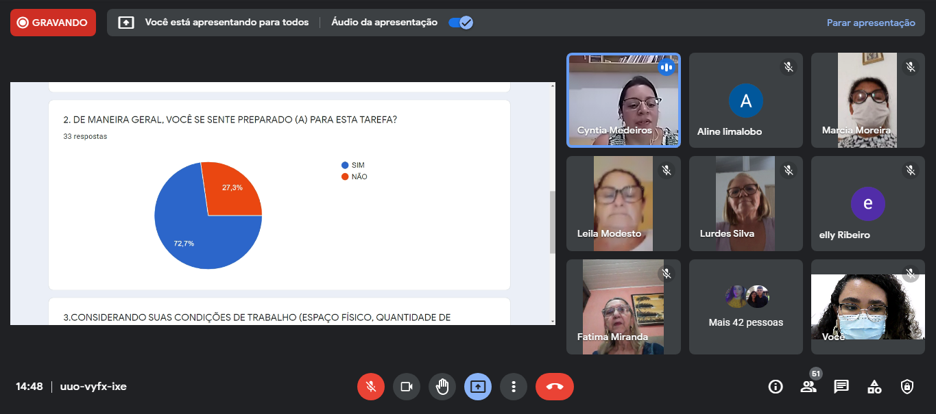
Task: Click the presentation vertical scrollbar thumb
Action: click(x=552, y=222)
